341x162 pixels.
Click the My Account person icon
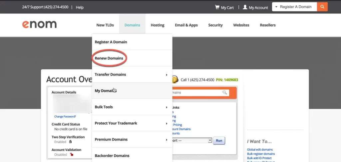tap(245, 7)
